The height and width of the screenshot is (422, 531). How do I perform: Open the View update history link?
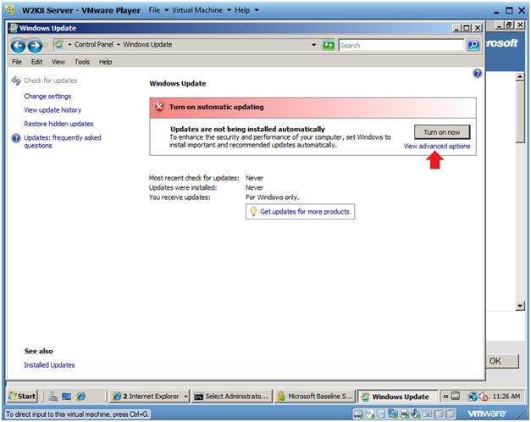pos(53,110)
